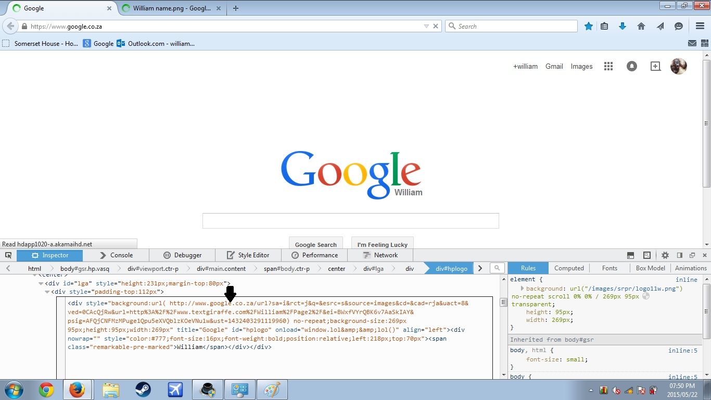Stop page loading with X button
This screenshot has height=400, width=711.
click(x=436, y=26)
